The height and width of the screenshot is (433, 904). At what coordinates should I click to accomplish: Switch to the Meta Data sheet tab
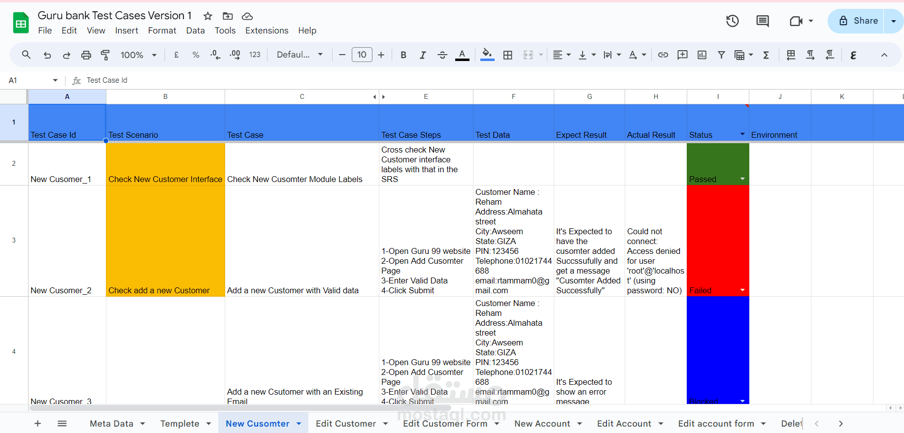[x=111, y=424]
